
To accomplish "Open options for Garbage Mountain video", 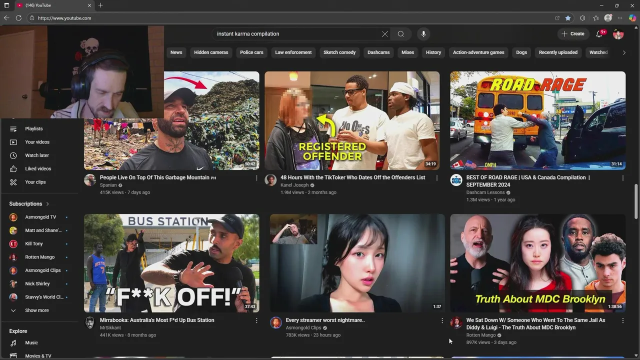I will 256,178.
